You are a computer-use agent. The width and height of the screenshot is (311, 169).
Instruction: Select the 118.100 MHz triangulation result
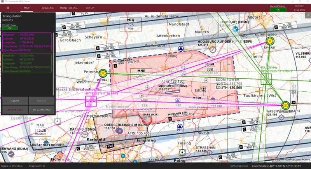[x=27, y=42]
